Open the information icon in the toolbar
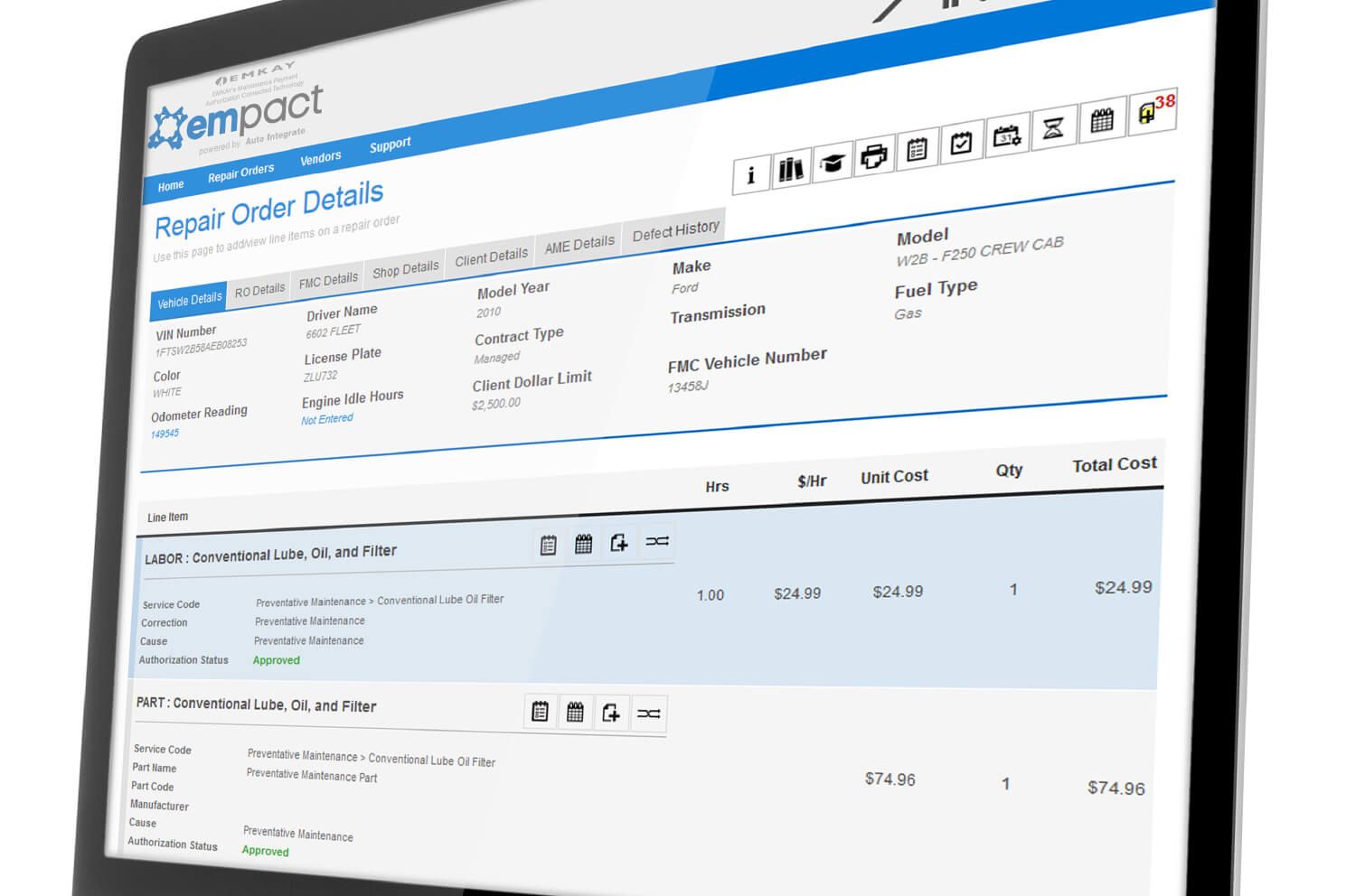This screenshot has width=1346, height=896. click(x=750, y=174)
